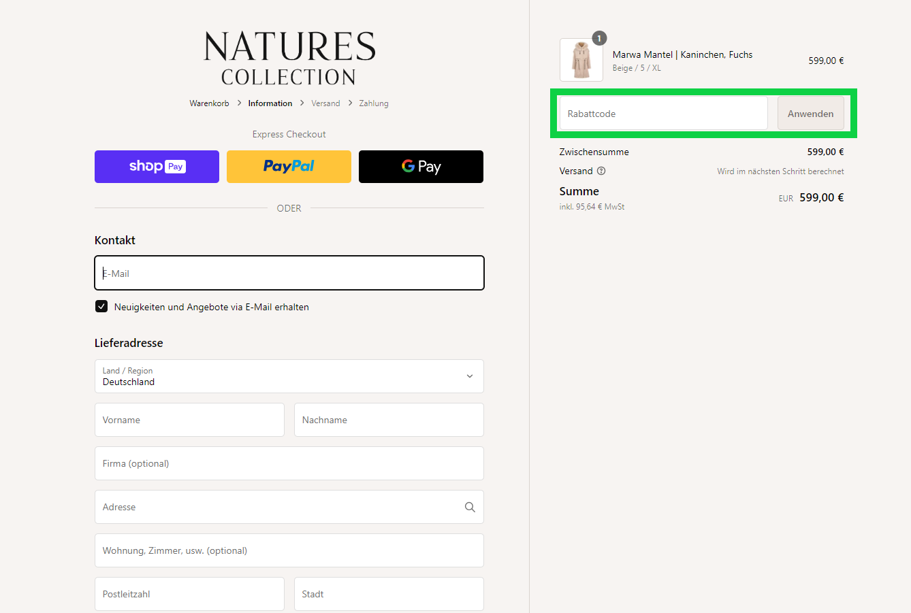This screenshot has width=911, height=613.
Task: Click the total amount 599,00 € next to EUR
Action: (822, 197)
